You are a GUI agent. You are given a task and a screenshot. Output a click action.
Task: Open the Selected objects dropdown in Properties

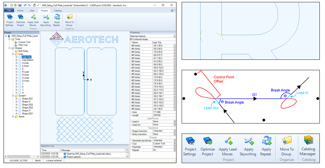coord(175,36)
